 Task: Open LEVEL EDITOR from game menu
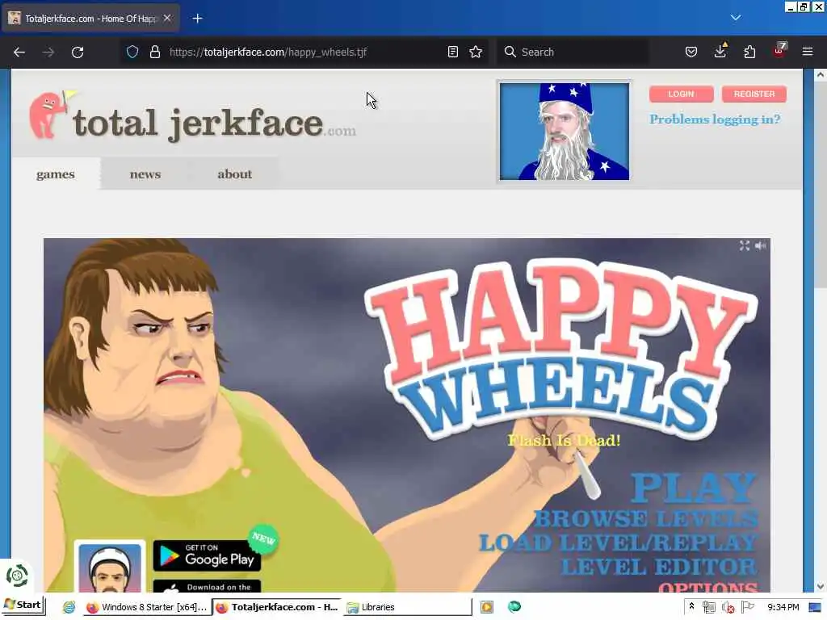point(659,568)
